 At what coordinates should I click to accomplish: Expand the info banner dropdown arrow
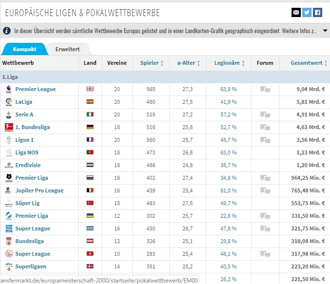click(x=325, y=31)
